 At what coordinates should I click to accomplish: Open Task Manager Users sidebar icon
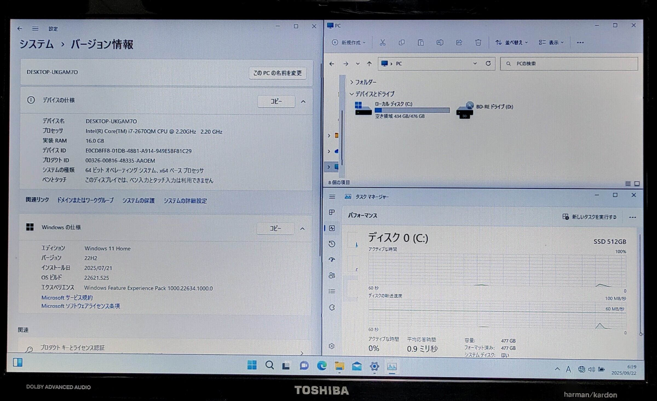tap(332, 275)
